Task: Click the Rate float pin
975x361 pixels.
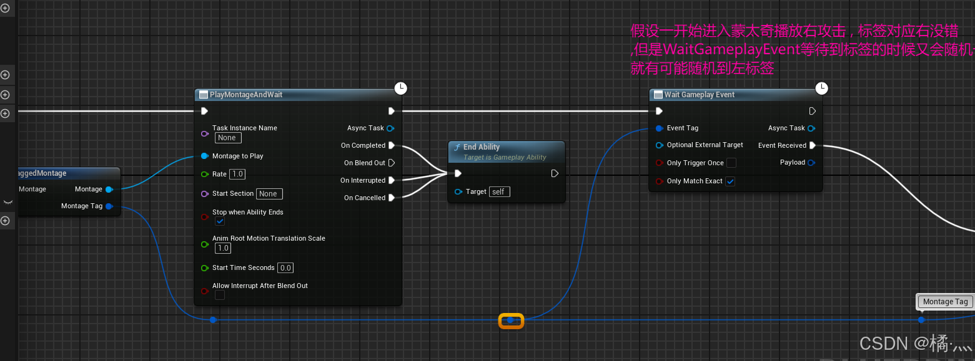Action: tap(204, 174)
